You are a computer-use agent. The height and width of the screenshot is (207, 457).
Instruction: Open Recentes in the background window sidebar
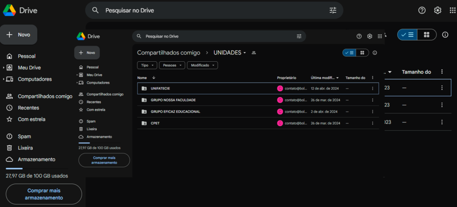coord(22,108)
